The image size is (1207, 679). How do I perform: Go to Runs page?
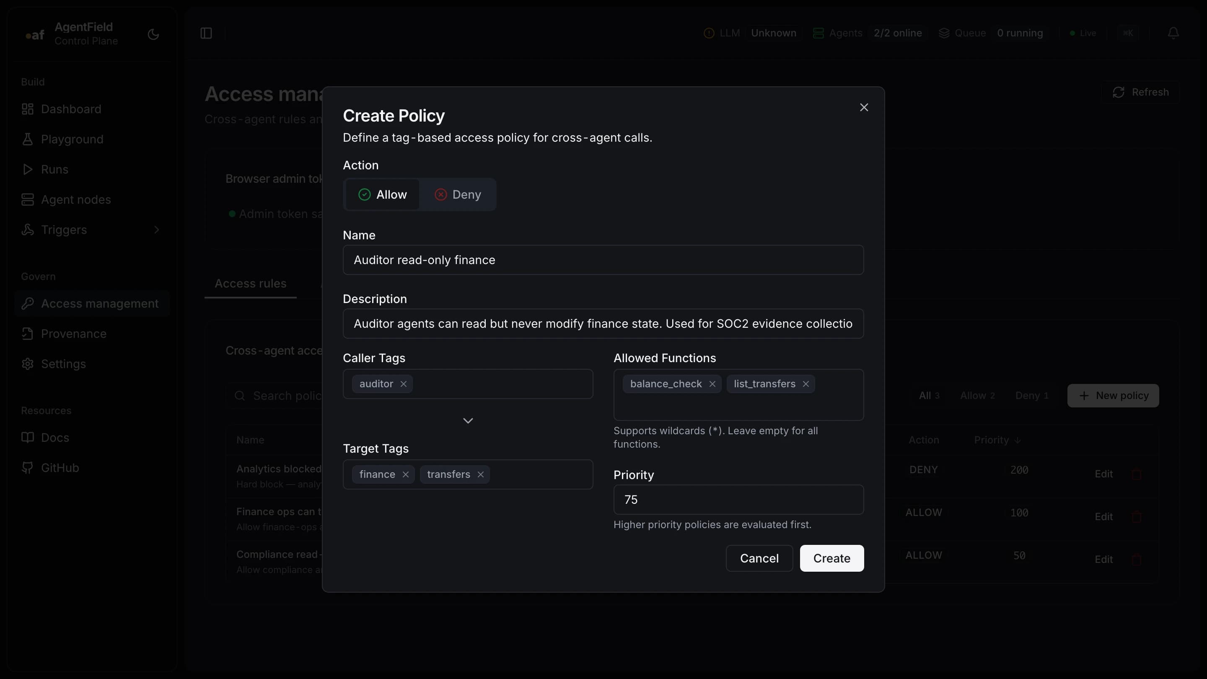(92, 169)
